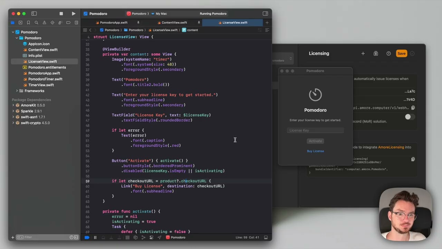Viewport: 442px width, 249px height.
Task: Select AppIcon.icon in navigator
Action: pyautogui.click(x=39, y=44)
